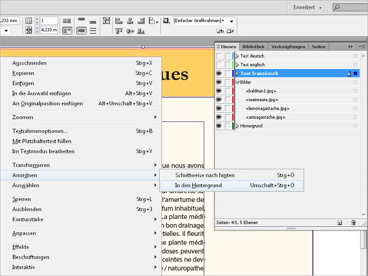Choose Ausschneiden from context menu
Image resolution: width=368 pixels, height=276 pixels.
85,63
